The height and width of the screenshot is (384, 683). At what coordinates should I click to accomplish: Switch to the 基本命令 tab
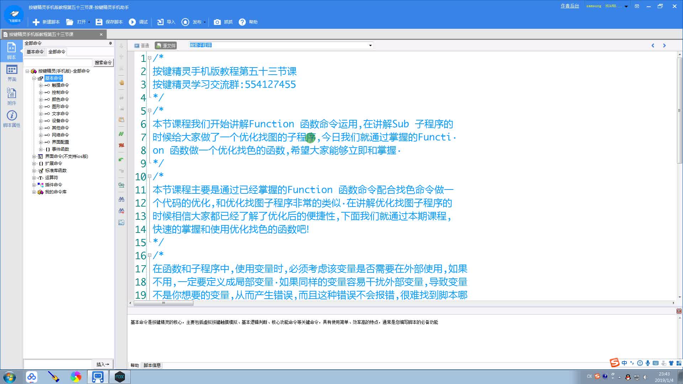pyautogui.click(x=35, y=52)
